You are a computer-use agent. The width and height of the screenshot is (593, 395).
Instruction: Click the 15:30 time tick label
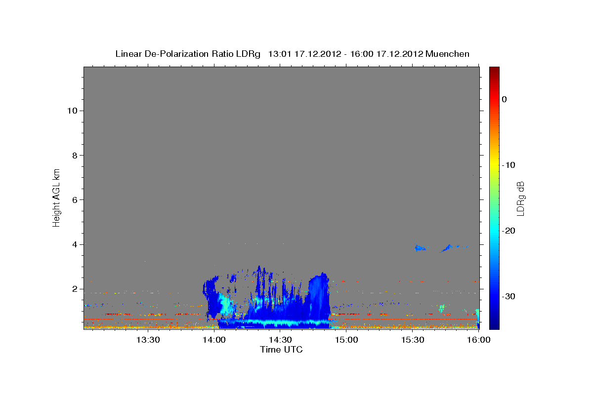click(413, 340)
